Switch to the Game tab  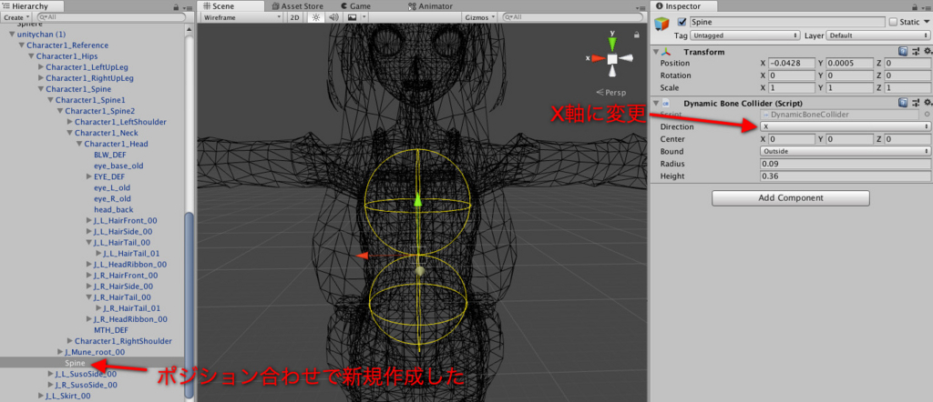pyautogui.click(x=354, y=6)
